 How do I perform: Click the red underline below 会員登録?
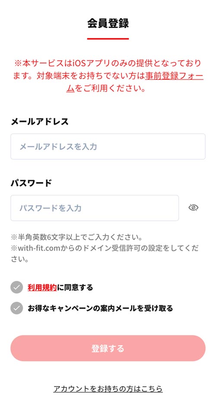(x=108, y=39)
